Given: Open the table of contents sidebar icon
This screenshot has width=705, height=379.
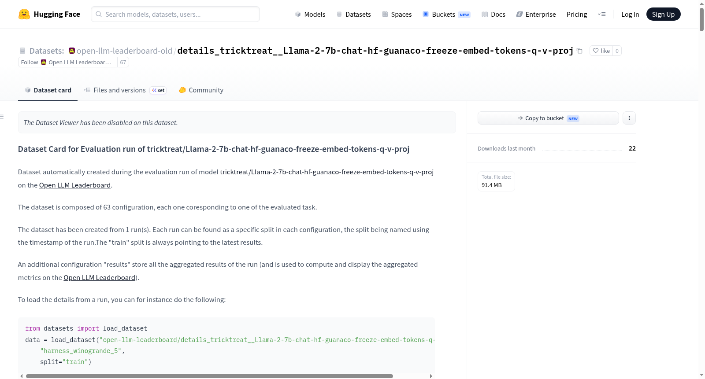Looking at the screenshot, I should click(x=2, y=117).
